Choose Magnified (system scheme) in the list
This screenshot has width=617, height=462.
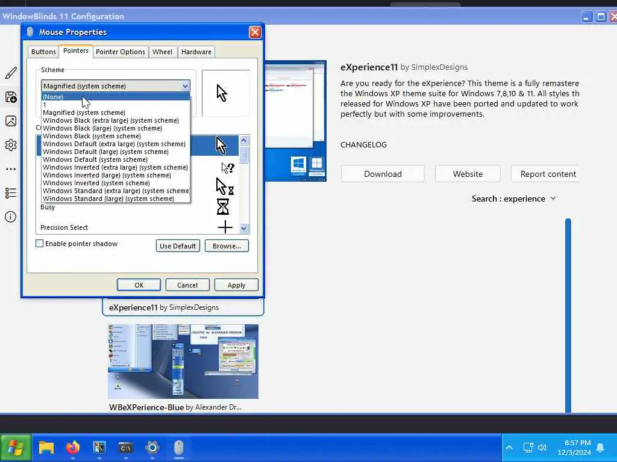(x=116, y=112)
